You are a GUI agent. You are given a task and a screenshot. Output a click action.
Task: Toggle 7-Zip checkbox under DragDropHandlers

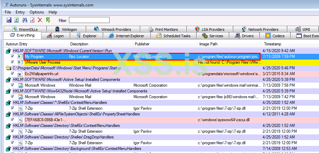[x=13, y=143]
